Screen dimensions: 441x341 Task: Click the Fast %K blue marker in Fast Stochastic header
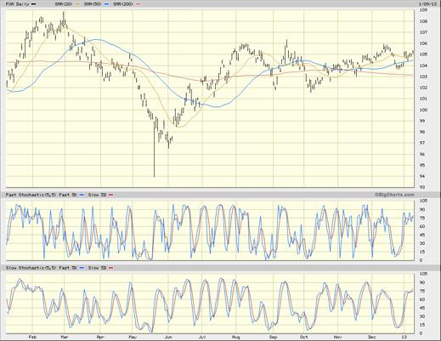point(82,195)
